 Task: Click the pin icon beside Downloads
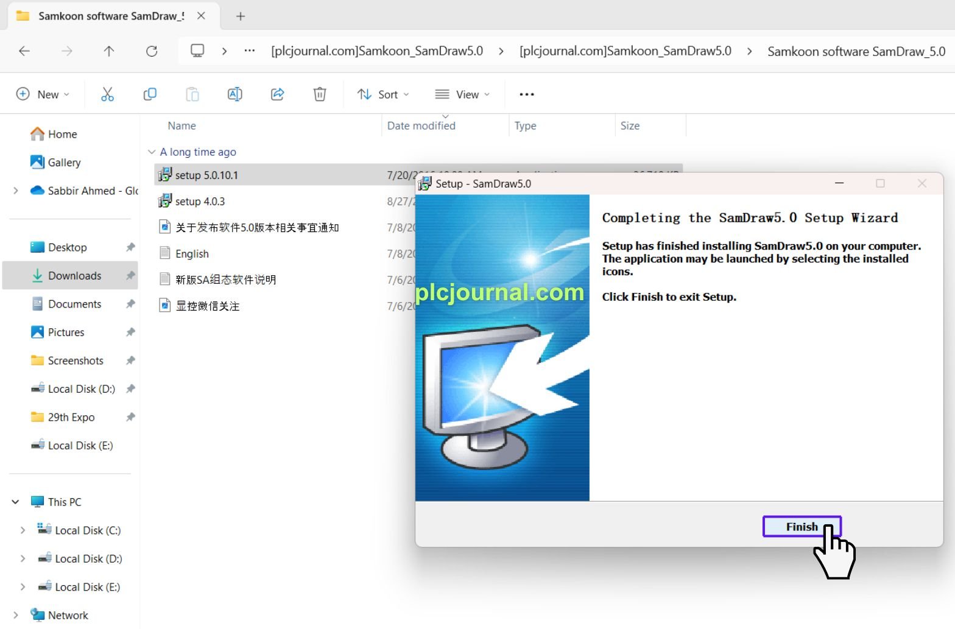tap(130, 276)
